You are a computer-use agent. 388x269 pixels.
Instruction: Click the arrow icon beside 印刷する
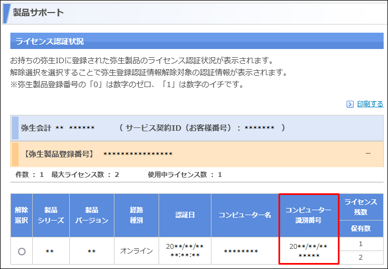pos(350,105)
